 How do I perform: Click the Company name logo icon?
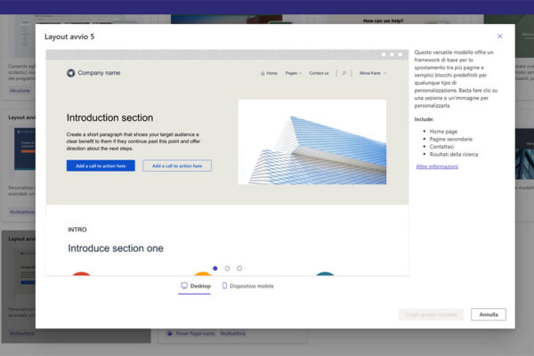coord(71,73)
